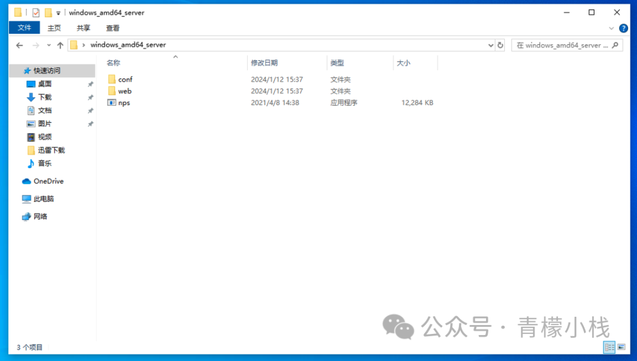
Task: Click 12,284 KB size of nps
Action: click(417, 103)
